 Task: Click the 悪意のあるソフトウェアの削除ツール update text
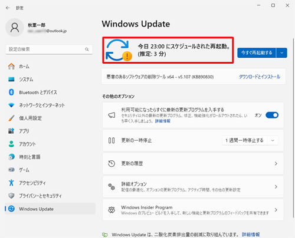click(160, 77)
